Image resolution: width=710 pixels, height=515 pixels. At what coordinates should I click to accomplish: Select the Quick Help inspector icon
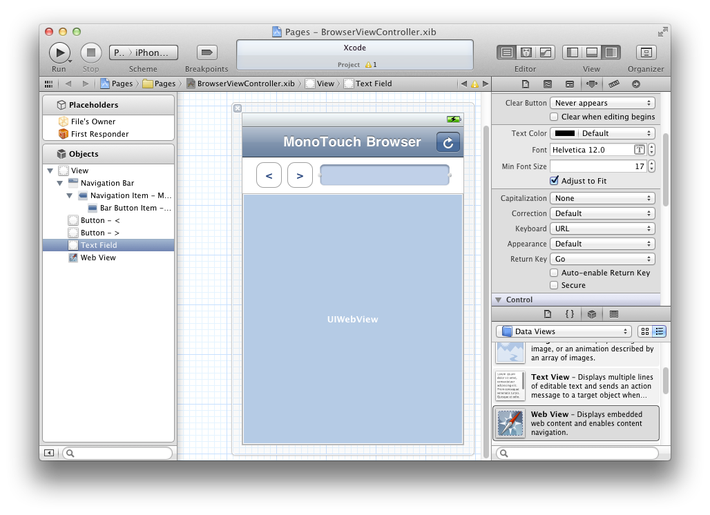[548, 84]
